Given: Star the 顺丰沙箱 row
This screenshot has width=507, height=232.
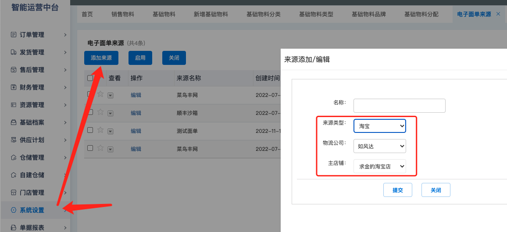Looking at the screenshot, I should click(100, 112).
